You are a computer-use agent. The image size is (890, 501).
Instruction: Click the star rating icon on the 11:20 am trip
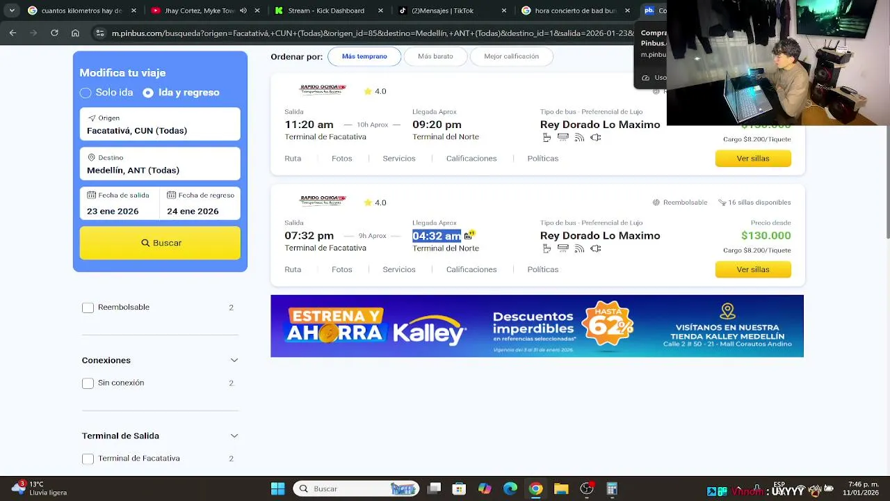click(x=368, y=91)
